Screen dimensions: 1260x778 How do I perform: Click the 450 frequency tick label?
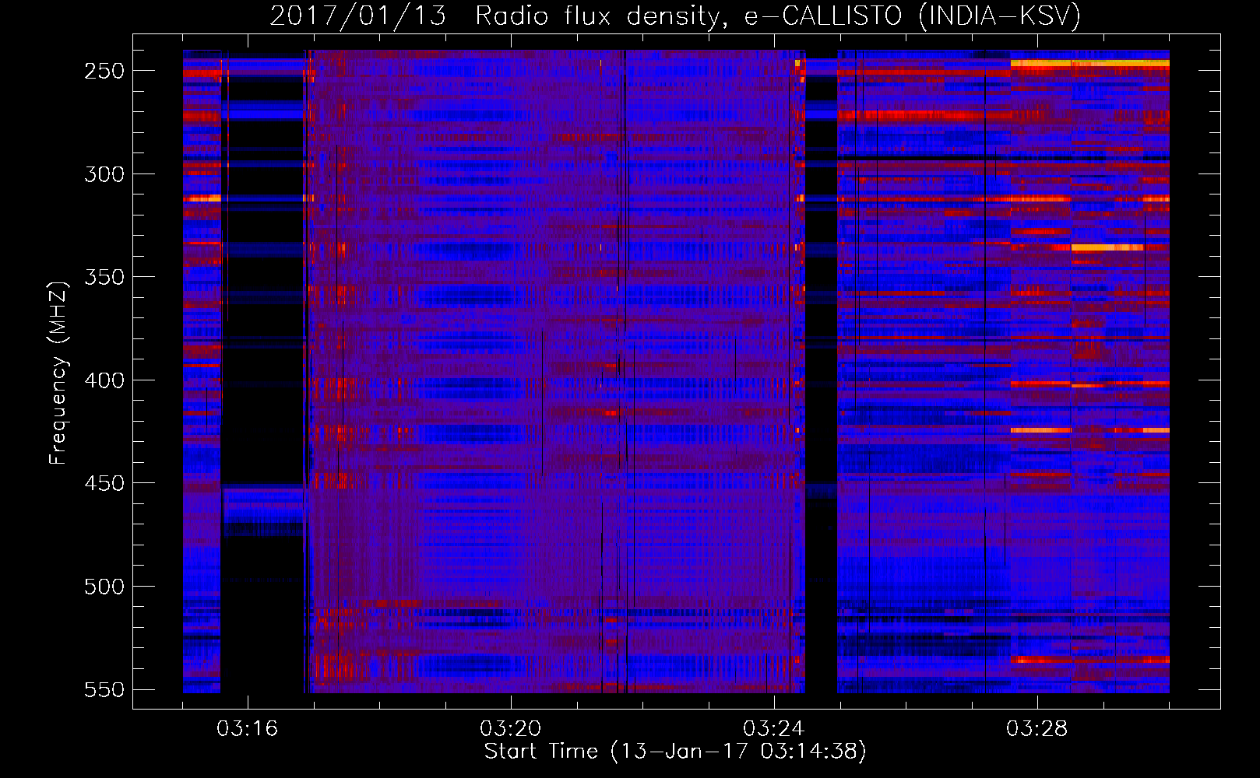coord(104,483)
